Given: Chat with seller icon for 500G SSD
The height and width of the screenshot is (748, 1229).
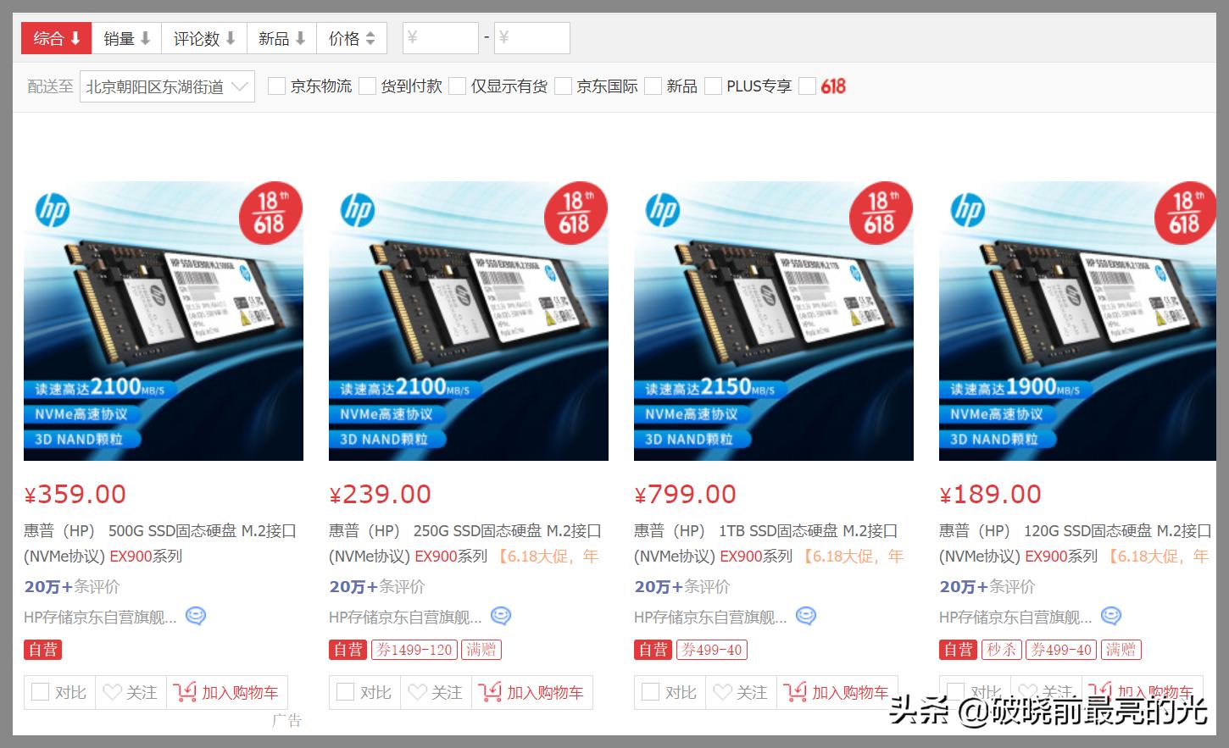Looking at the screenshot, I should point(196,617).
